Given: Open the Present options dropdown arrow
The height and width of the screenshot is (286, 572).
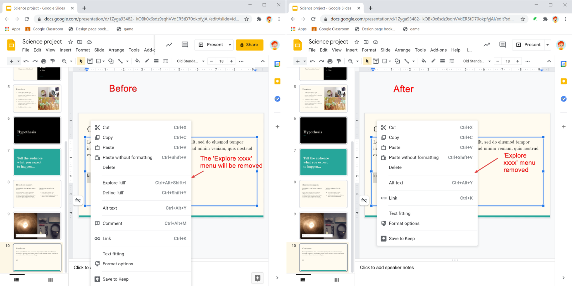Looking at the screenshot, I should (x=230, y=45).
